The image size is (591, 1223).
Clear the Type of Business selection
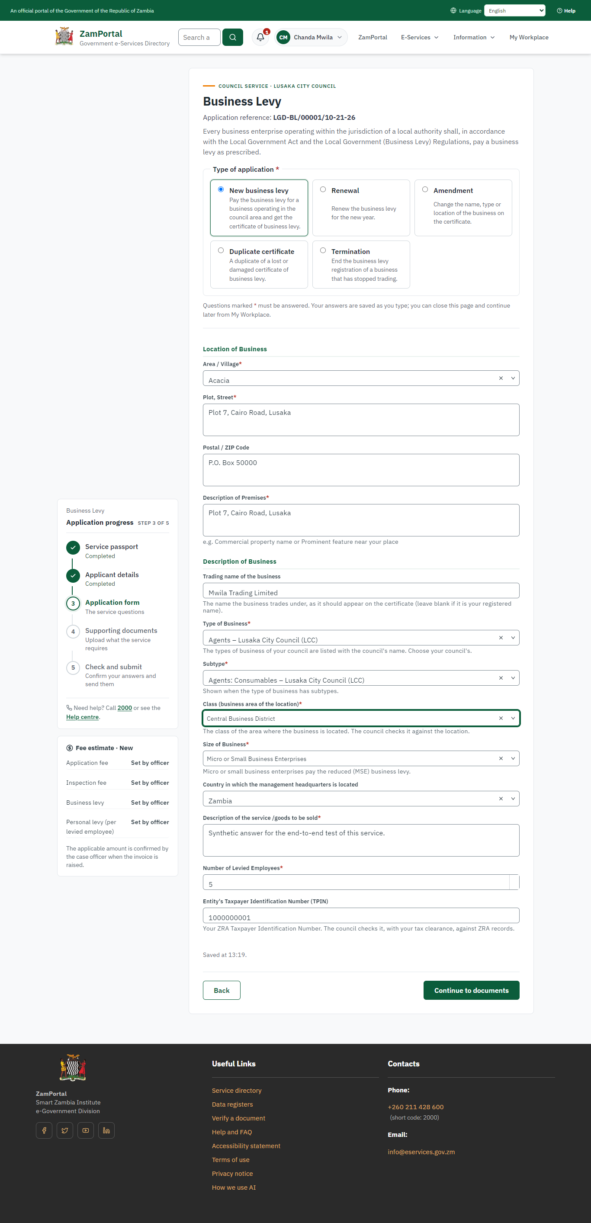(x=501, y=638)
